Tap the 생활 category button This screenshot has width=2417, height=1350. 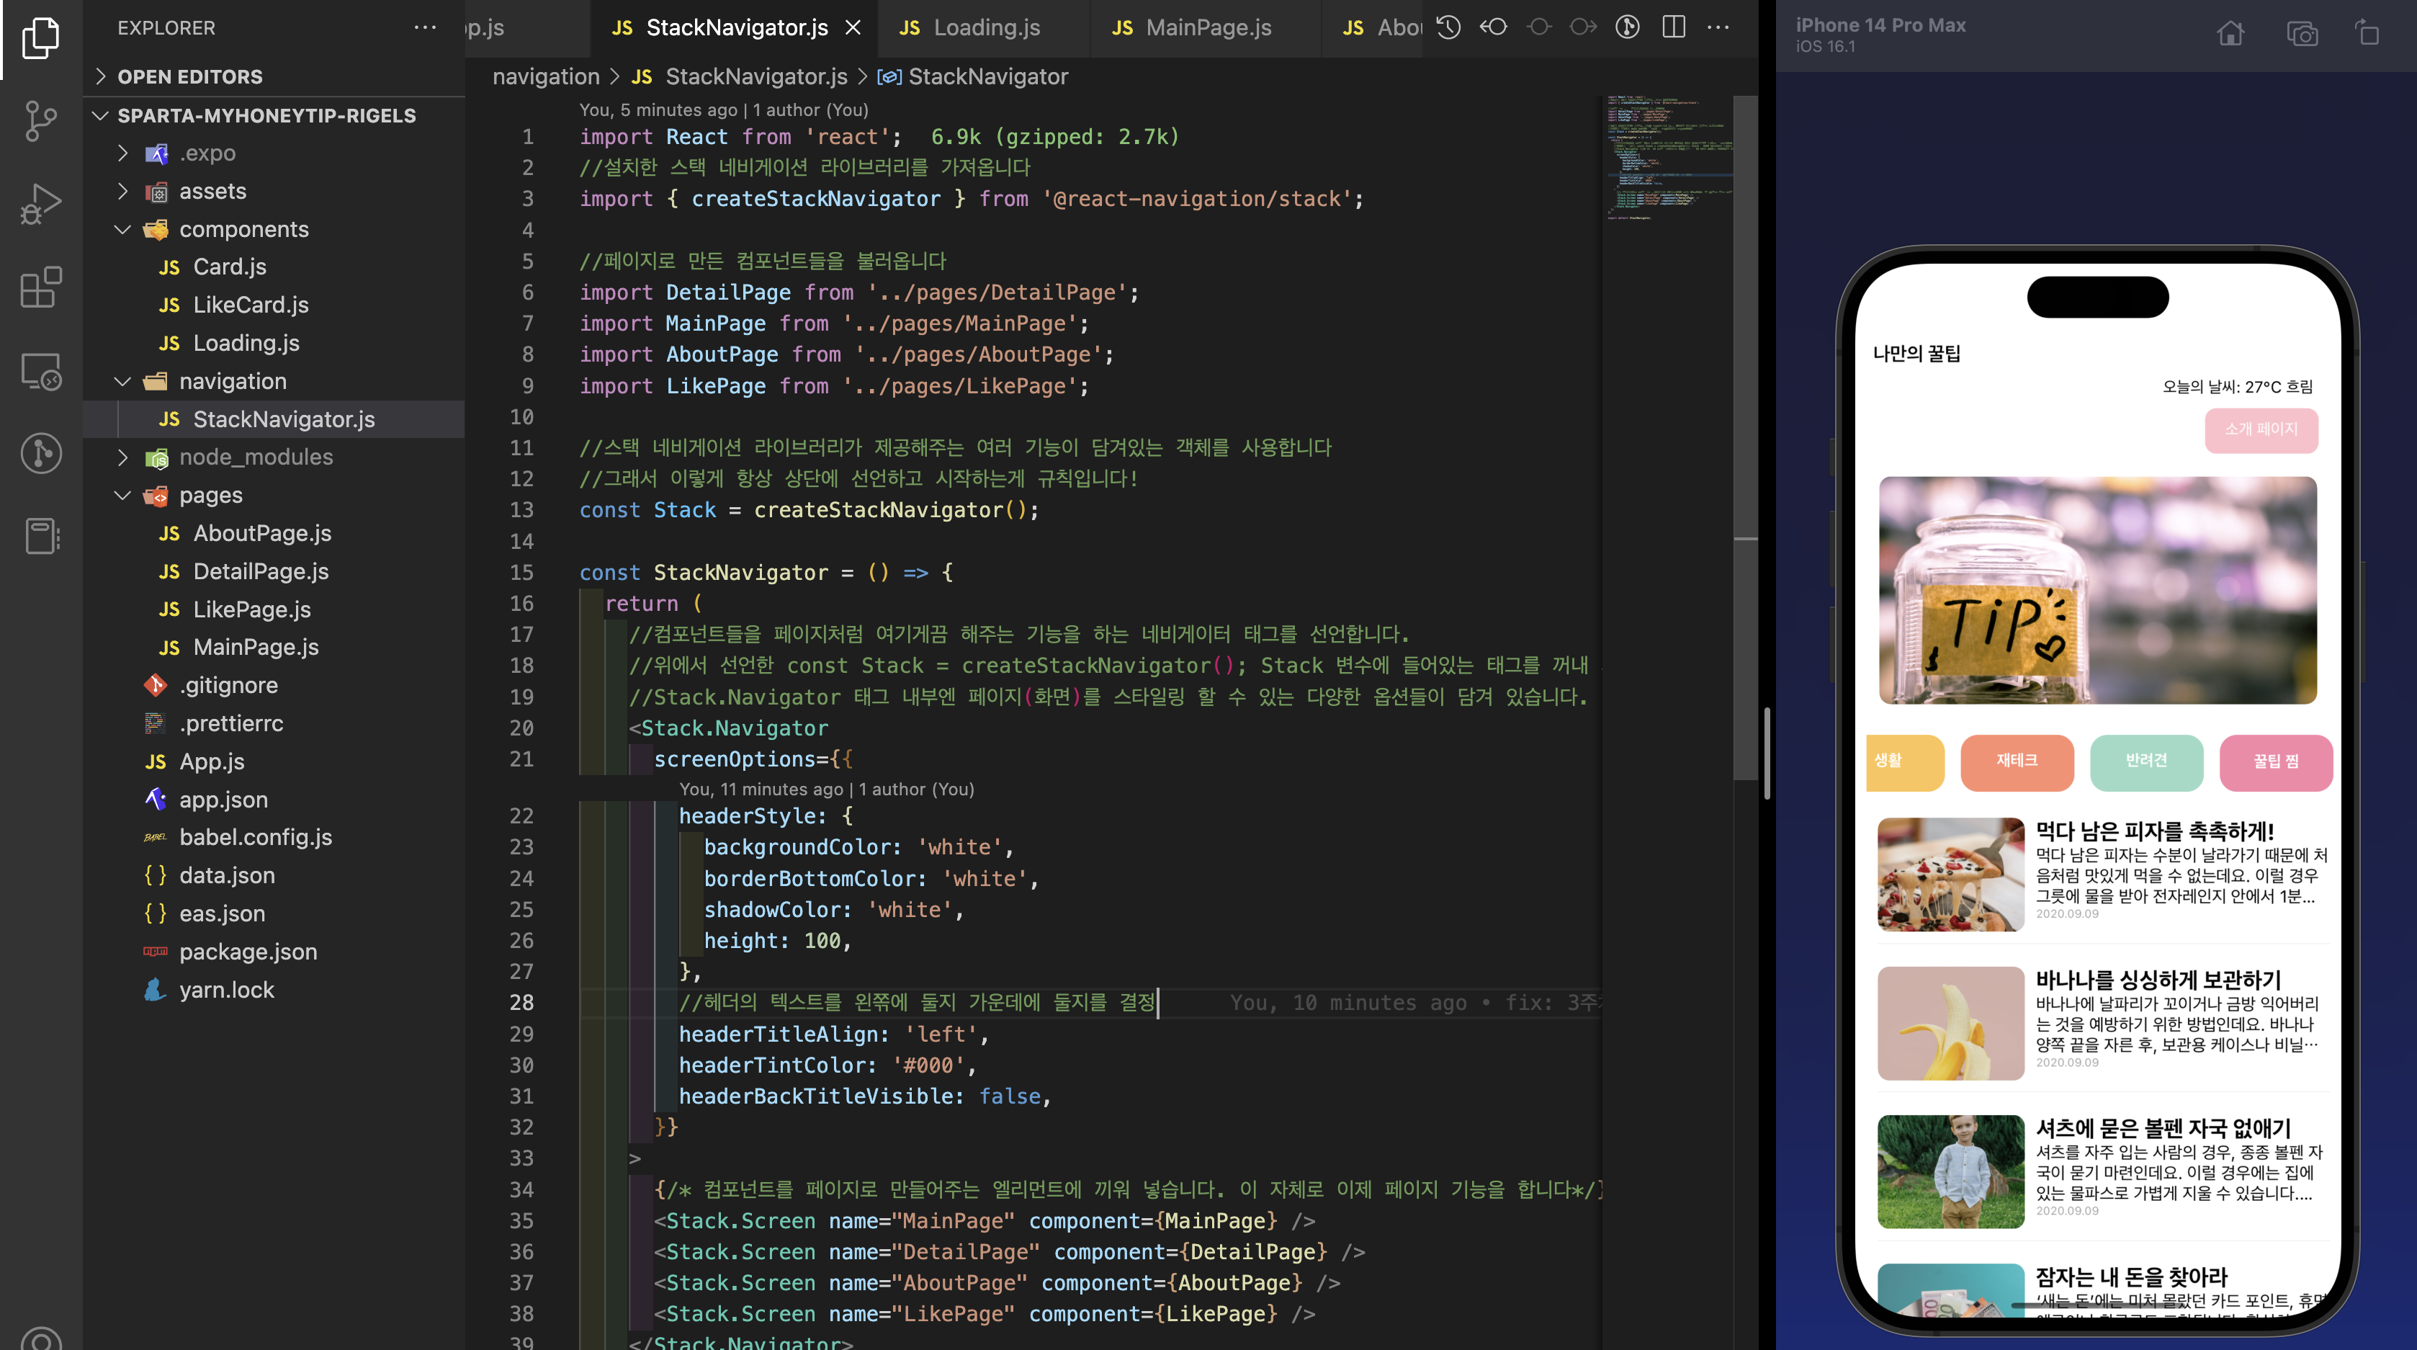(1903, 761)
